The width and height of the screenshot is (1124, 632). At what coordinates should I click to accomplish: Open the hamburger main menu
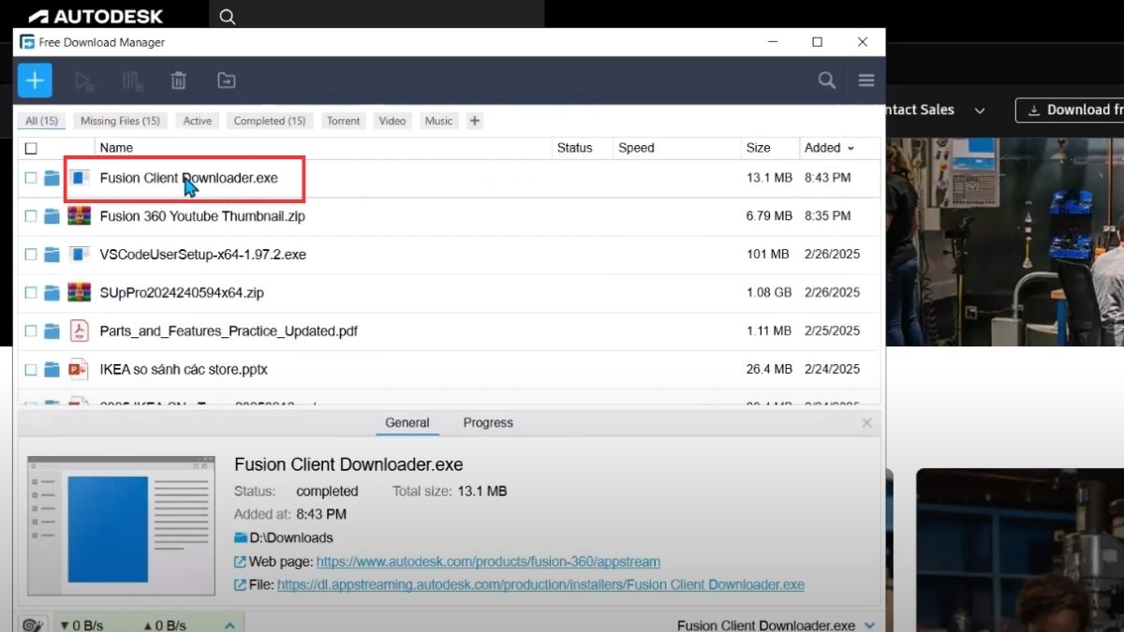pos(866,81)
